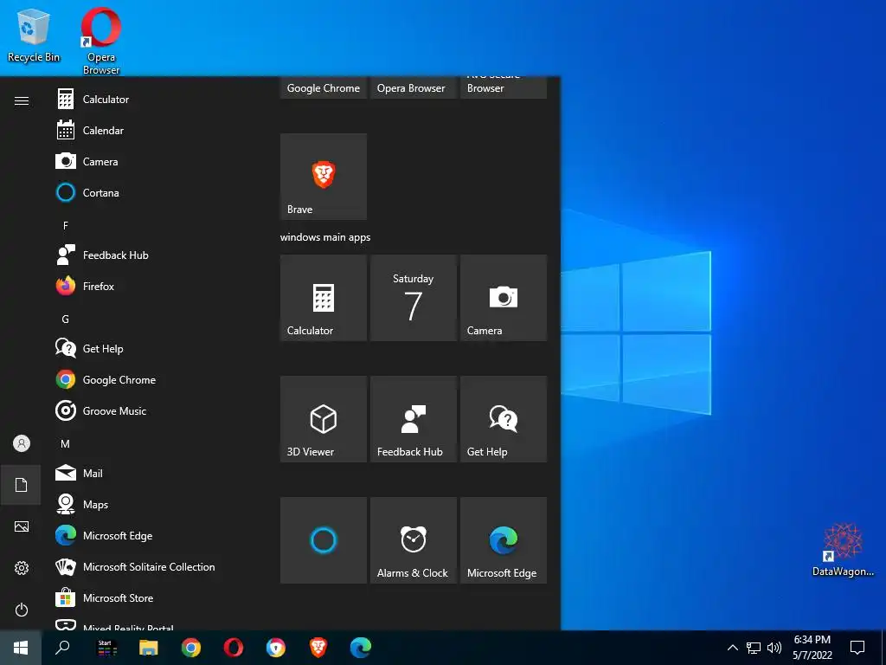Select Opera Browser desktop shortcut
886x665 pixels.
point(101,41)
